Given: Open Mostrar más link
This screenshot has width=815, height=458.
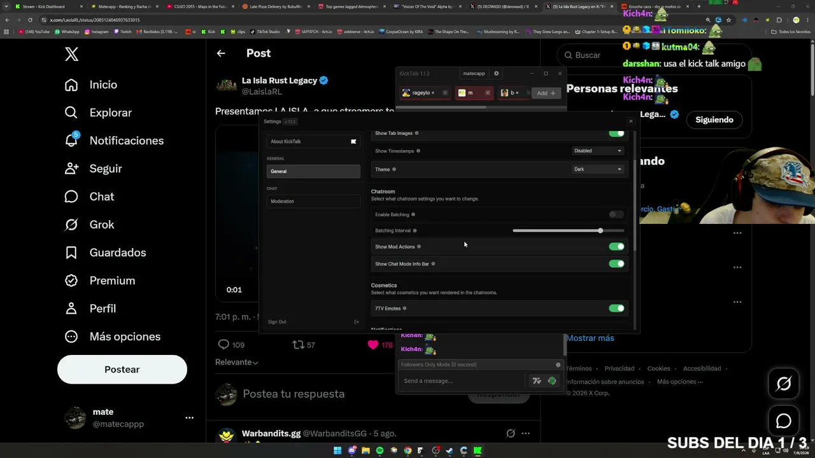Looking at the screenshot, I should (590, 338).
